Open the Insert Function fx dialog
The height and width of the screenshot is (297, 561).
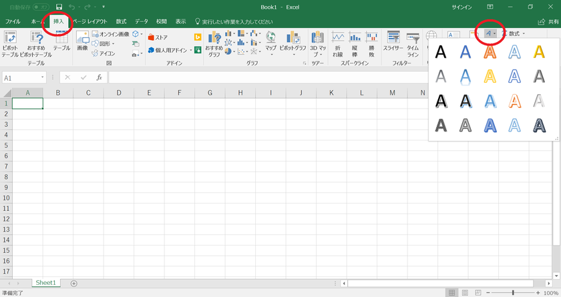point(99,77)
